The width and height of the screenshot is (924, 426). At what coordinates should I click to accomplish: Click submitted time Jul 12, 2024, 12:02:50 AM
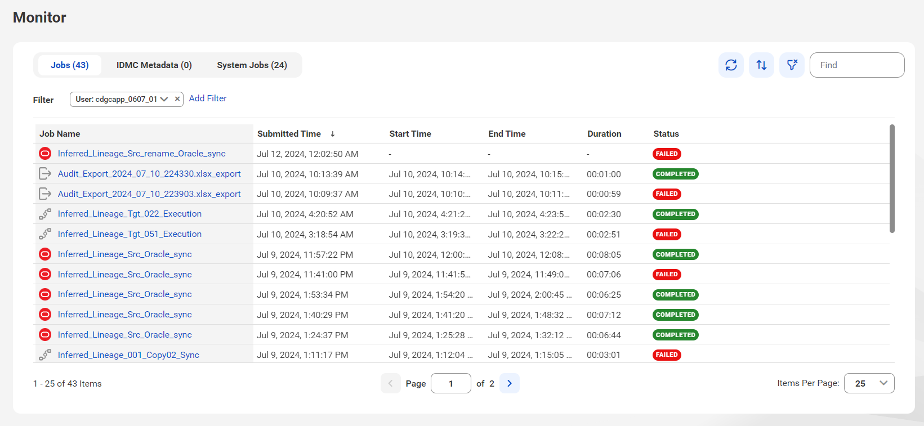click(x=307, y=154)
